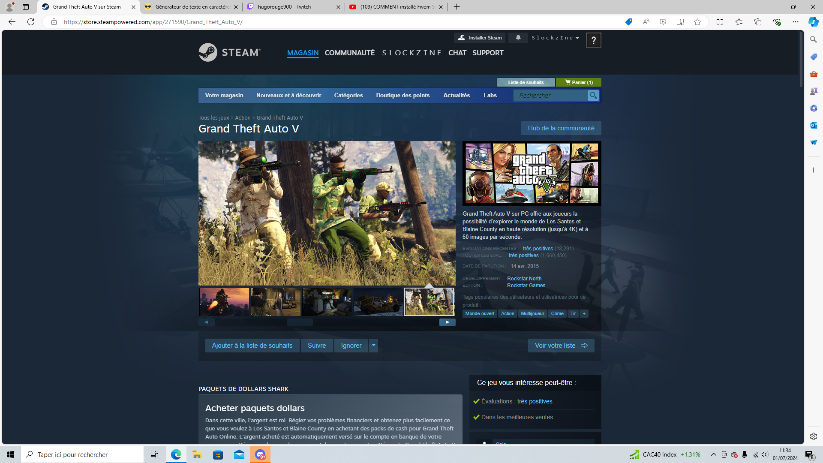This screenshot has height=463, width=823.
Task: Select the armored buggy screenshot thumbnail
Action: tap(378, 302)
